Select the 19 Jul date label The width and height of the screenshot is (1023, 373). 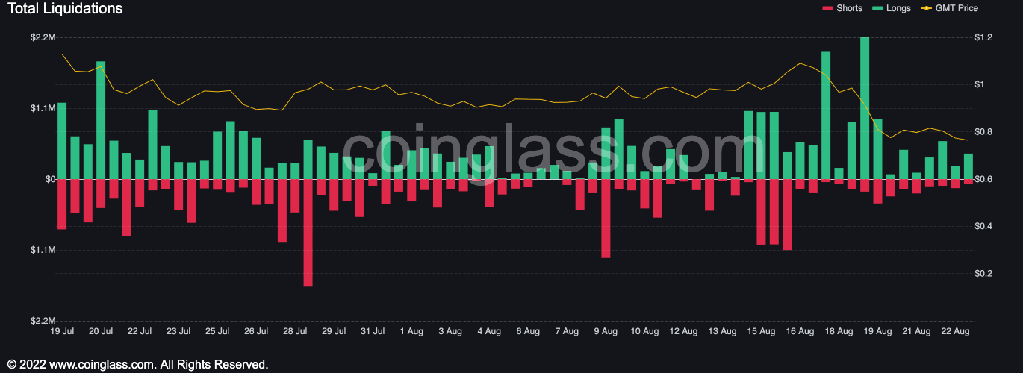coord(62,330)
